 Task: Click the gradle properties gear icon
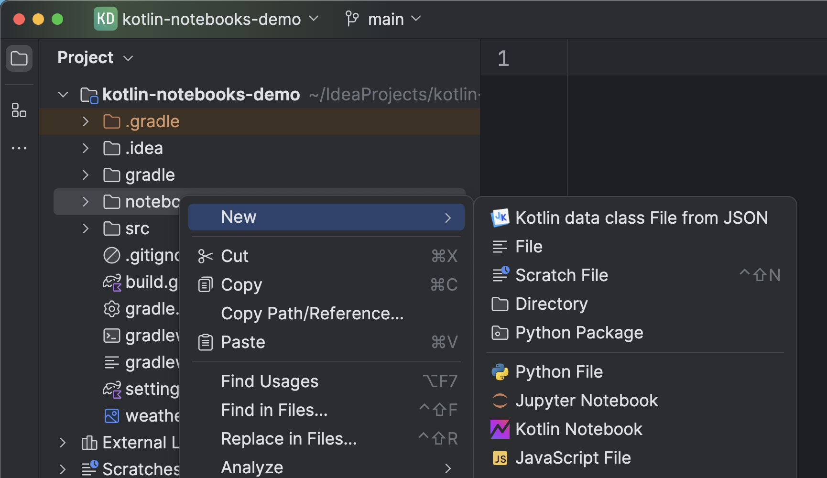point(112,309)
